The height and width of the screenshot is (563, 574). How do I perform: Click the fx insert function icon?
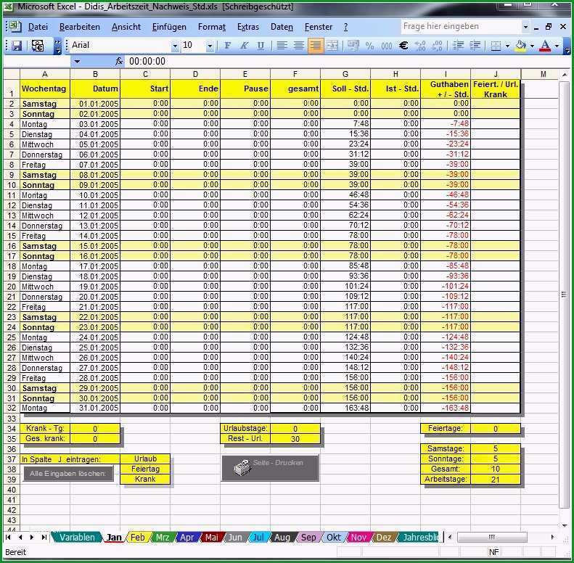(118, 62)
